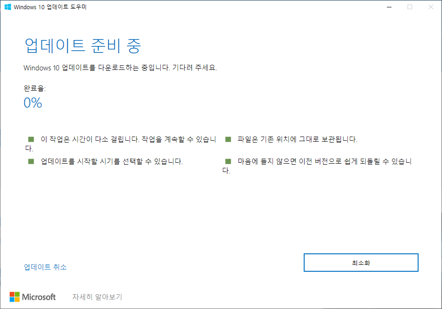Image resolution: width=442 pixels, height=309 pixels.
Task: Click the 업데이트 취소 link
Action: pos(45,267)
